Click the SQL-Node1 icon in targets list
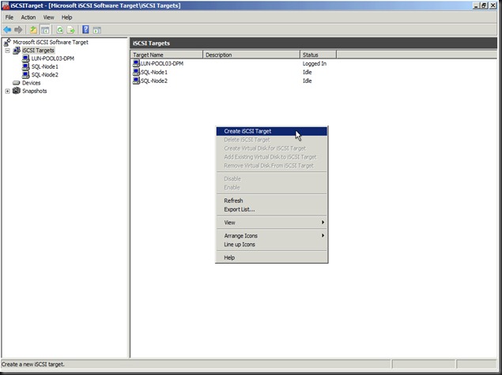502x375 pixels. [137, 72]
